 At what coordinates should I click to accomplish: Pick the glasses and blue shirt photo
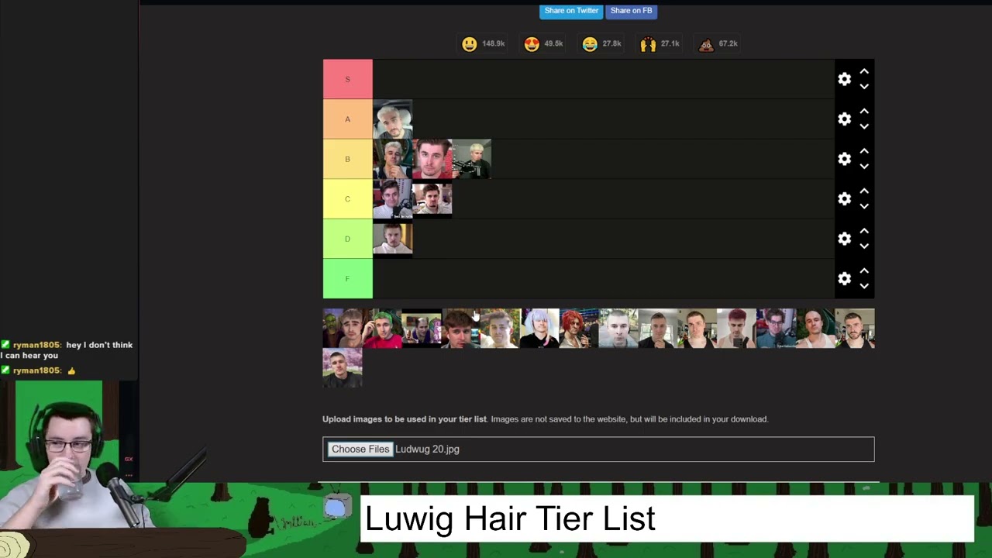click(x=776, y=329)
